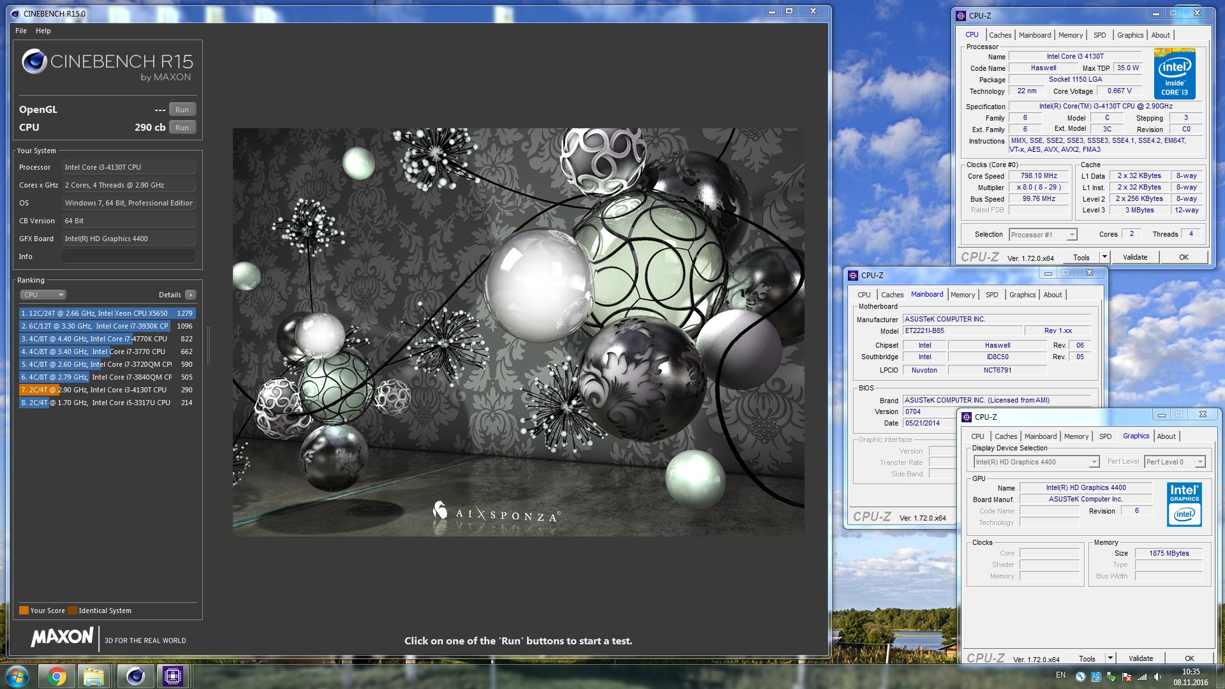Select the CPU-Z taskbar icon
The image size is (1225, 689).
tap(172, 676)
